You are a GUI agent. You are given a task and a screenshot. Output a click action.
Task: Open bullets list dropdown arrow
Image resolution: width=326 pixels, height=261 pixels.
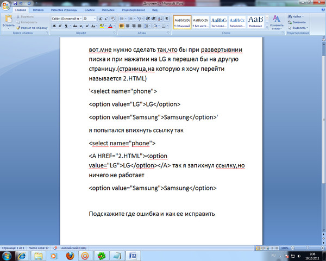pos(126,18)
